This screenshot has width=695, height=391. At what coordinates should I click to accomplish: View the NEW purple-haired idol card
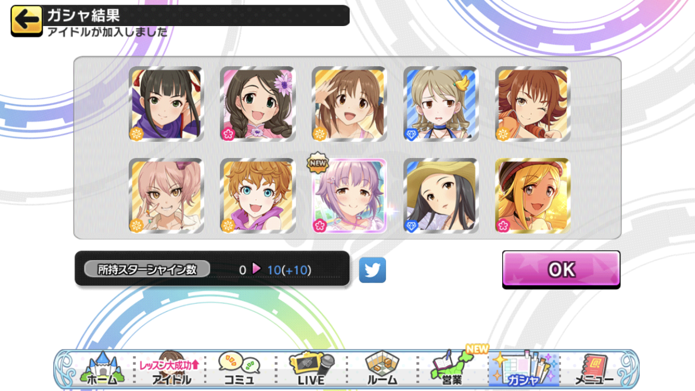click(x=349, y=195)
